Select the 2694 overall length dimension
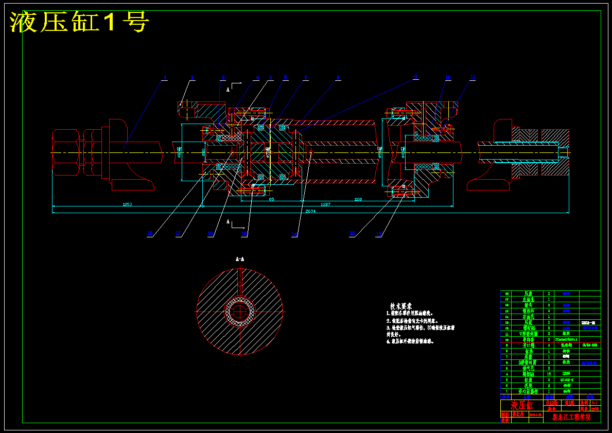This screenshot has height=433, width=612. (x=311, y=211)
